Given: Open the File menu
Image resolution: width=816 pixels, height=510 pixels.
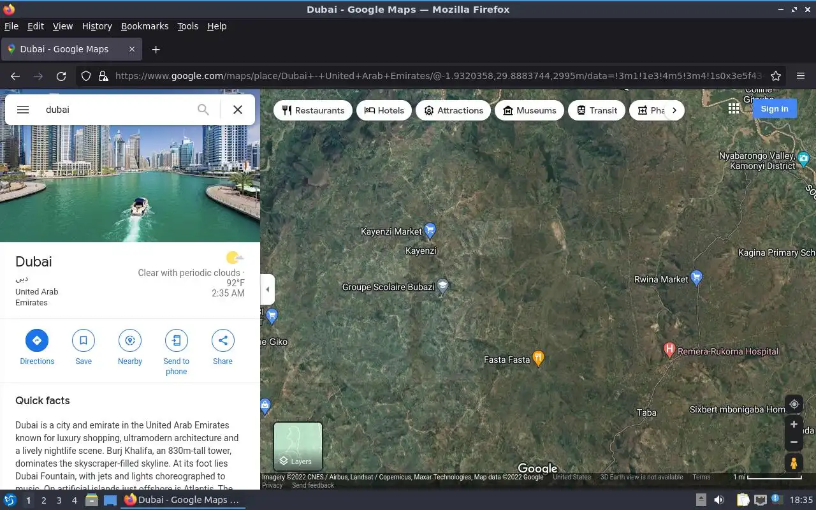Looking at the screenshot, I should coord(11,26).
